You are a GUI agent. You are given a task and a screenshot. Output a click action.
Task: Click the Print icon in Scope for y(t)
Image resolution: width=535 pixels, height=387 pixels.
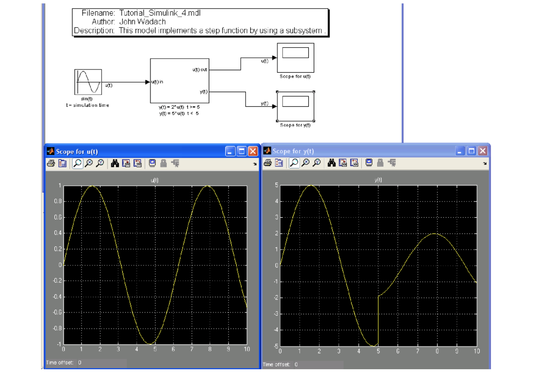click(267, 162)
